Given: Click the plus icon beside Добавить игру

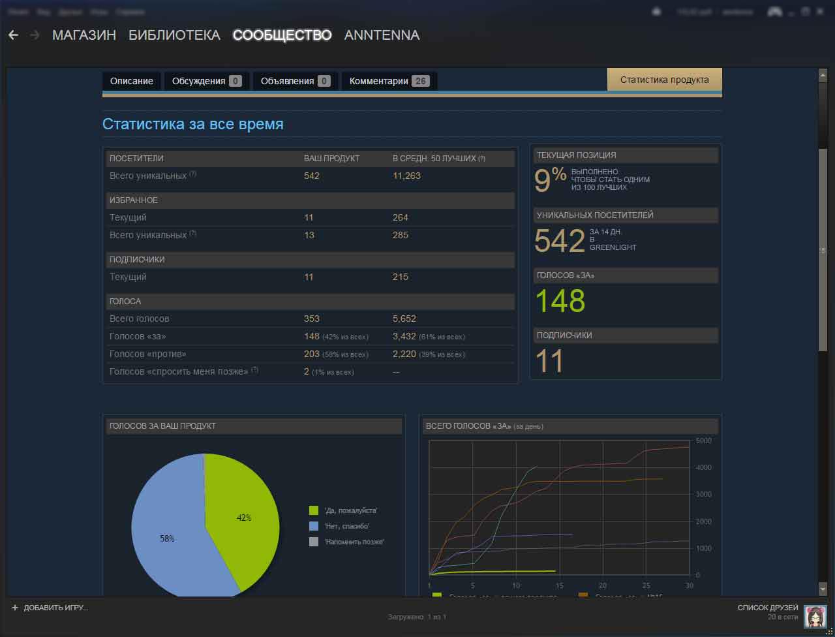Looking at the screenshot, I should (14, 608).
